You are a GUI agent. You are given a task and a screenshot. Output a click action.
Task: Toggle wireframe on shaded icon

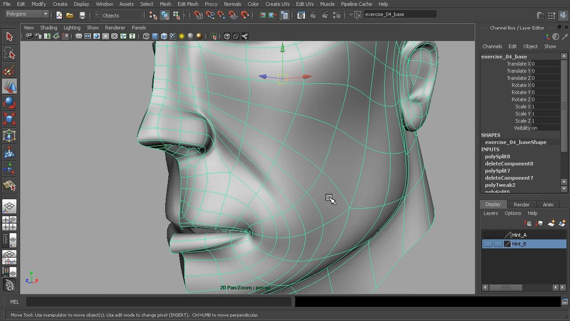point(164,36)
